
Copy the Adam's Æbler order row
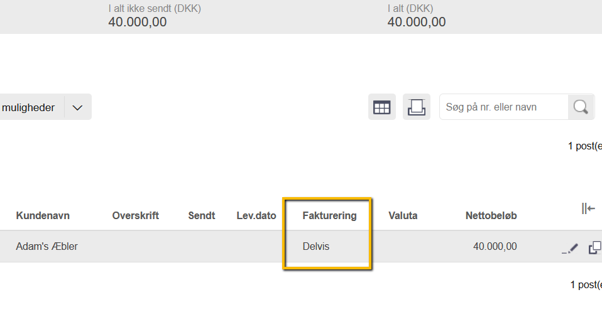[x=594, y=248]
